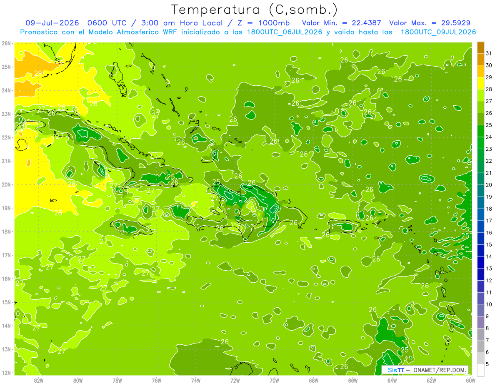The height and width of the screenshot is (386, 500).
Task: Click the 26N latitude axis label
Action: pyautogui.click(x=6, y=43)
